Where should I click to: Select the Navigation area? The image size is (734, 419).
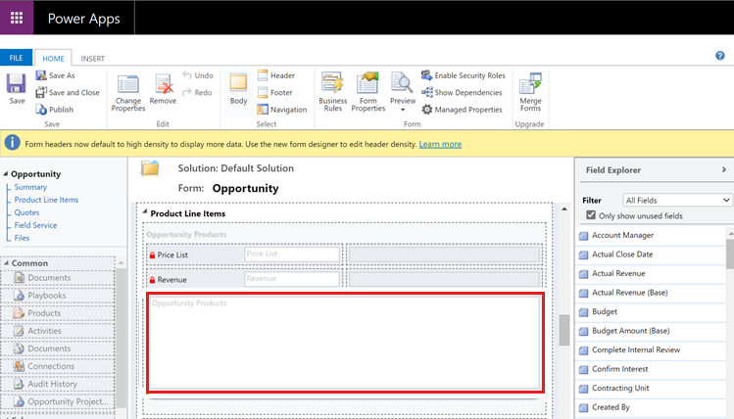[282, 110]
